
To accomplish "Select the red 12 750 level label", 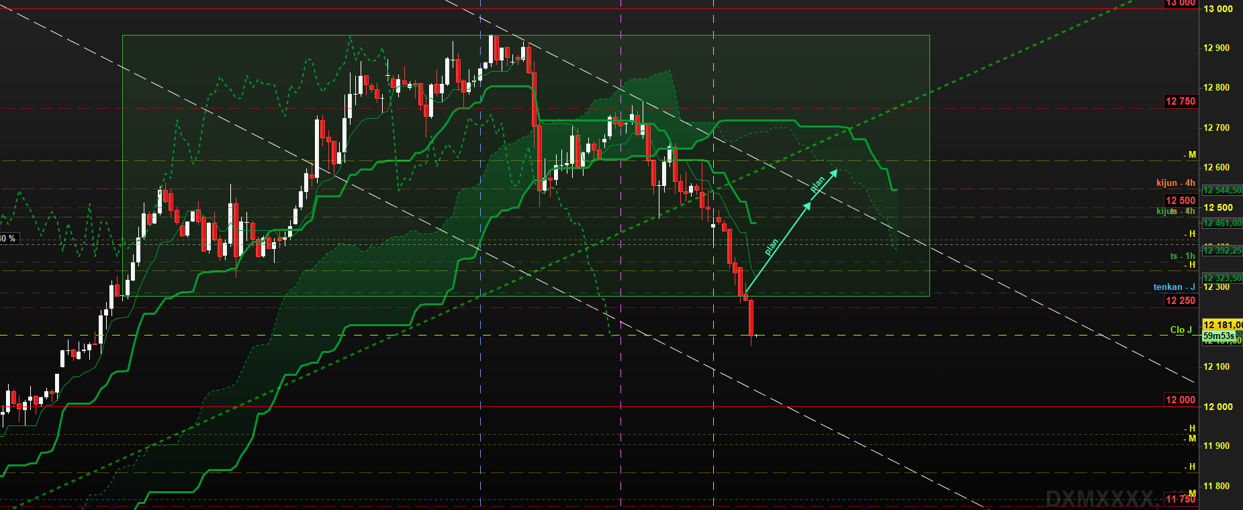I will click(x=1181, y=101).
